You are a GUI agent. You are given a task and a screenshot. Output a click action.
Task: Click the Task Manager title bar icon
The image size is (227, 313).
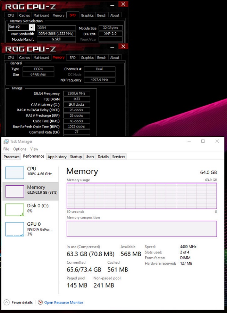coord(6,142)
